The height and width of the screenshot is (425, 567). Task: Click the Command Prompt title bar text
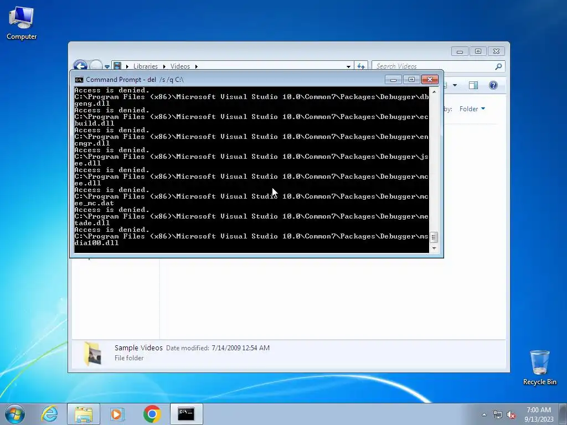coord(135,80)
